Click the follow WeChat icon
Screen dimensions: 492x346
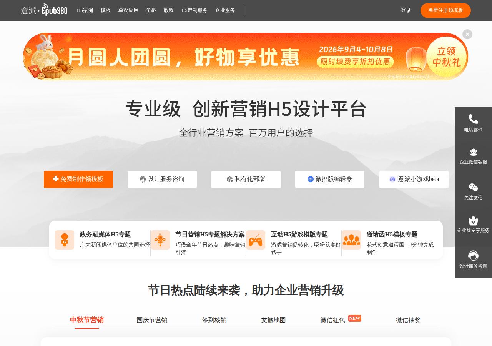[473, 187]
